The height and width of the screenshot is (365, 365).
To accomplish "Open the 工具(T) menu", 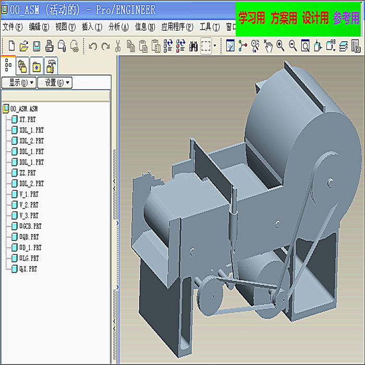I will coord(210,27).
